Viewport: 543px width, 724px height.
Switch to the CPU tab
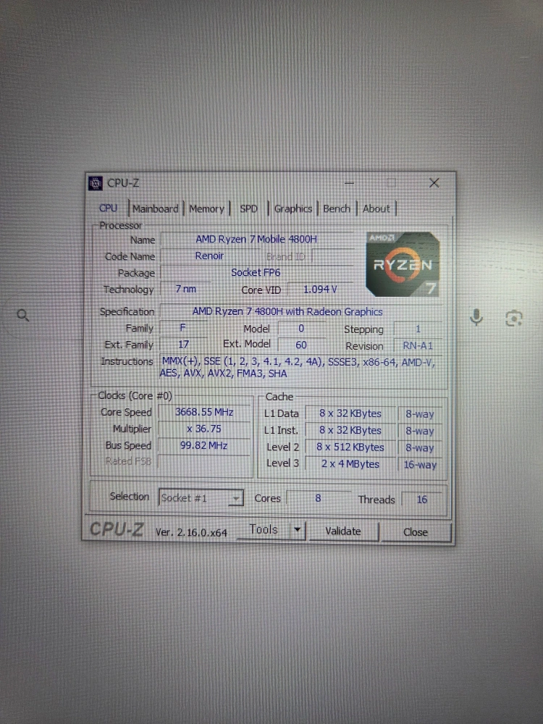(x=109, y=209)
